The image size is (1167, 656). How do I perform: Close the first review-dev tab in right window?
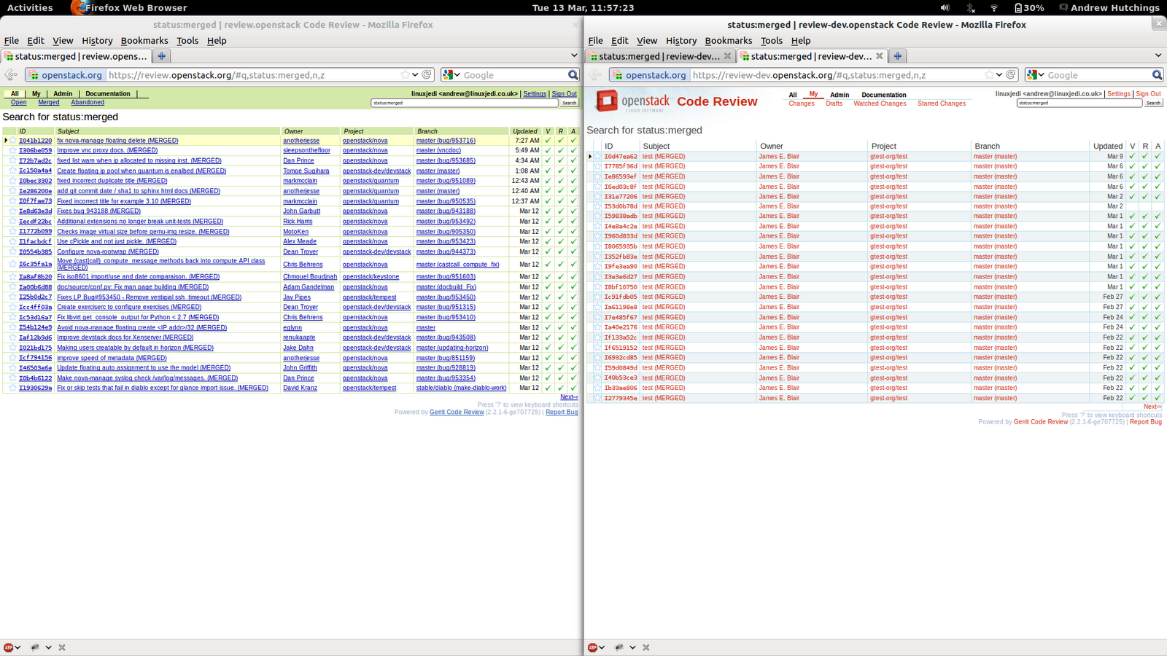[x=727, y=56]
